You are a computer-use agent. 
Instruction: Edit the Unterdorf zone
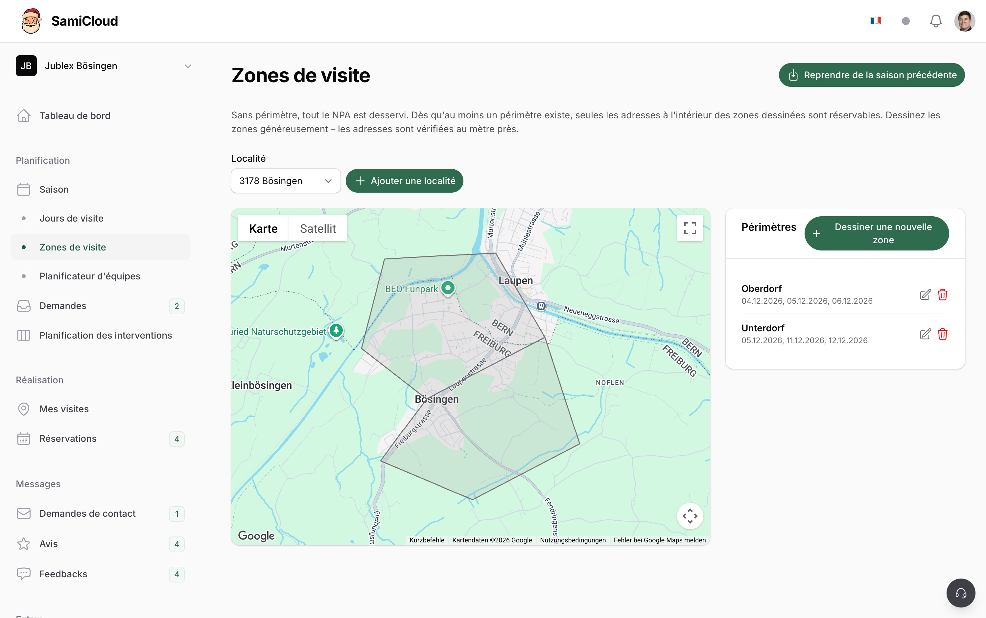pyautogui.click(x=925, y=334)
